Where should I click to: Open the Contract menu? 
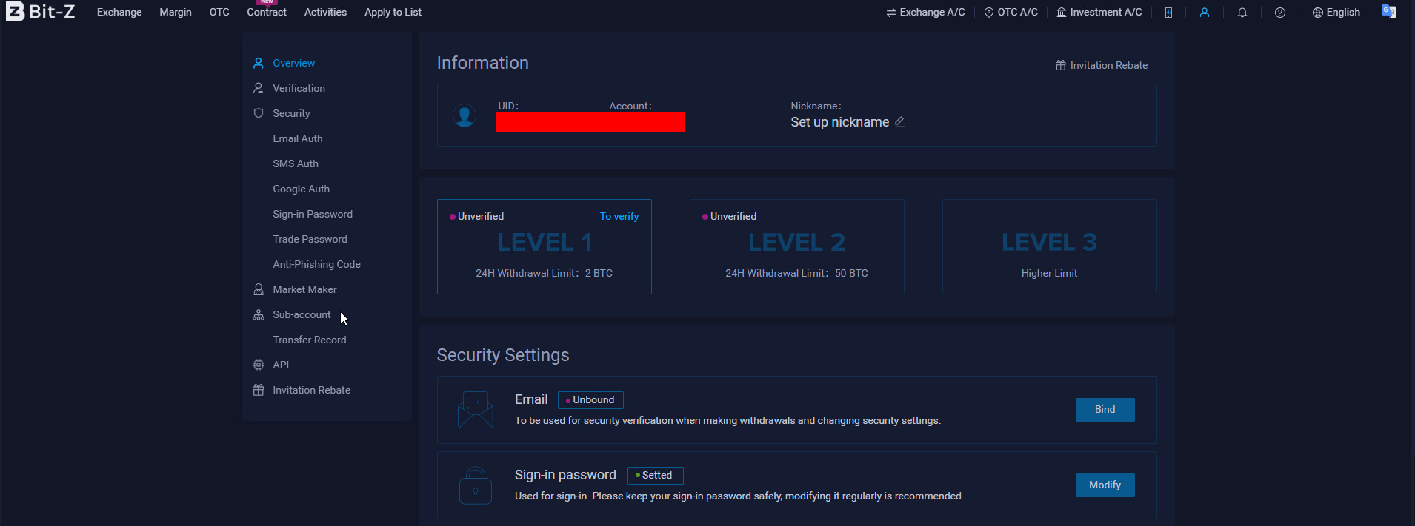267,13
